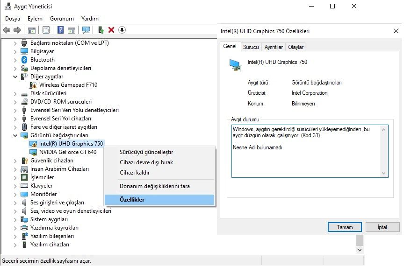Switch to the Sürücü tab
Screen dimensions: 404x266
click(x=251, y=47)
